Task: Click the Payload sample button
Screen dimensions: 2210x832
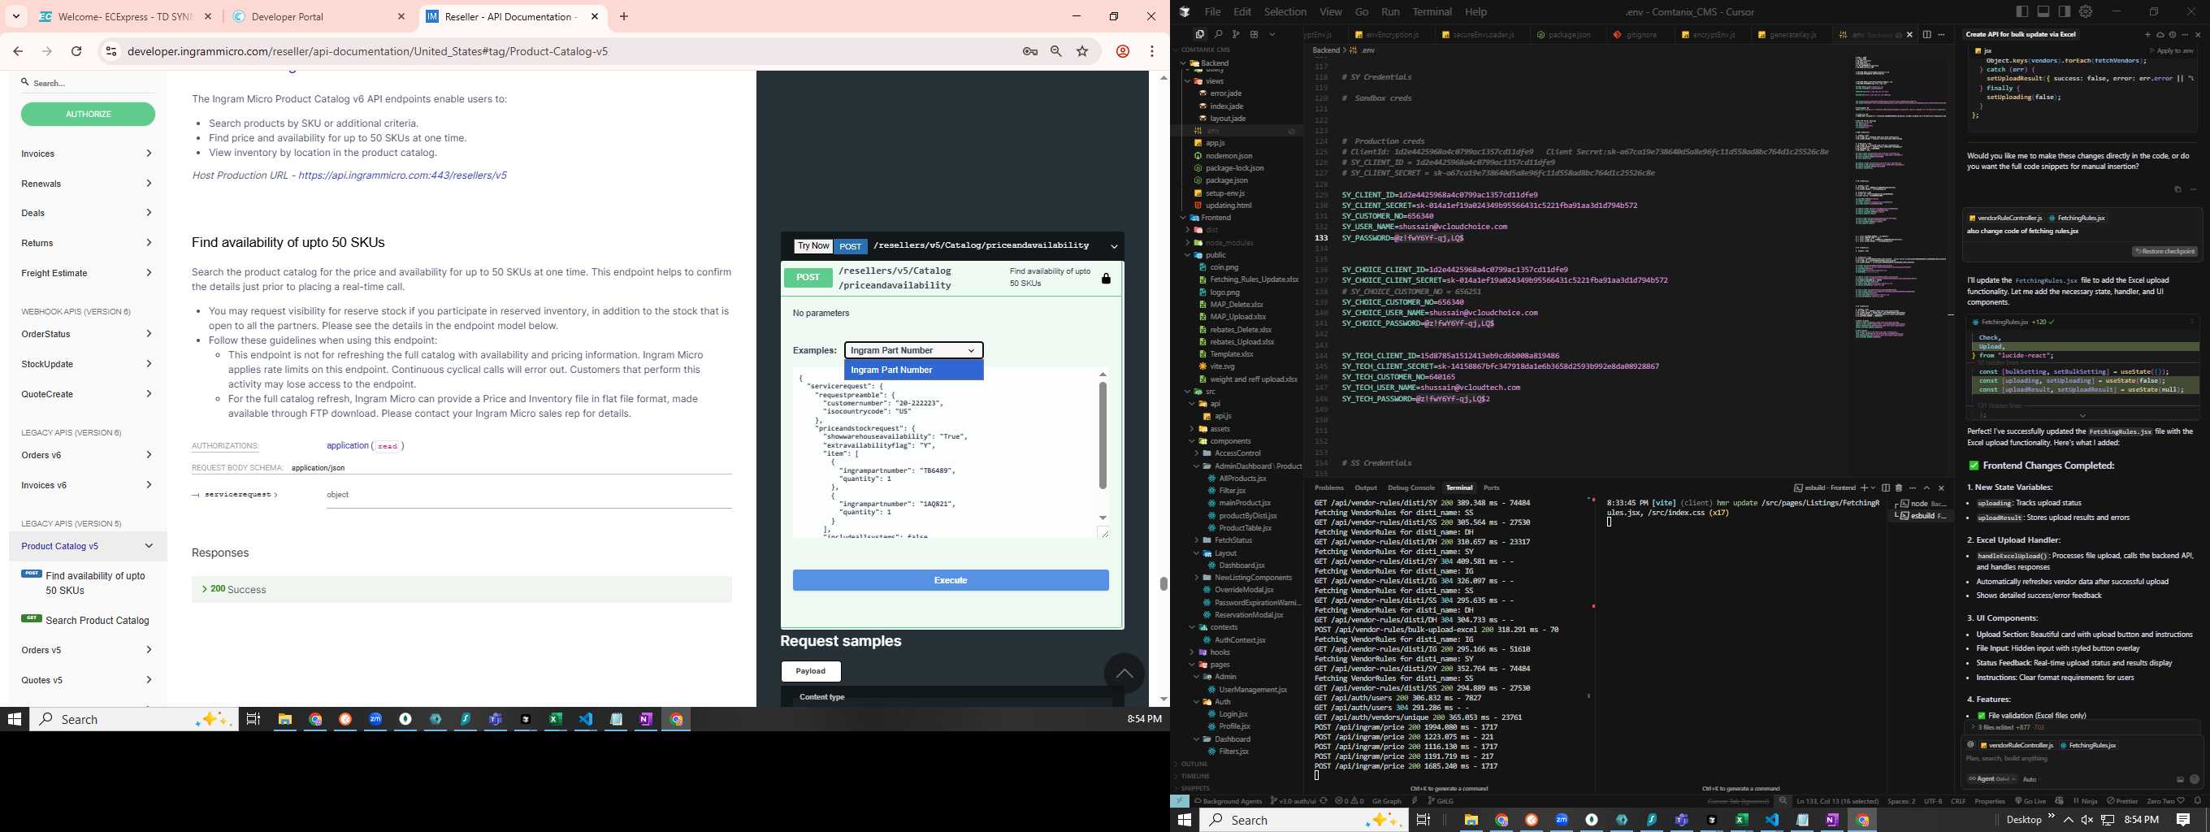Action: 811,671
